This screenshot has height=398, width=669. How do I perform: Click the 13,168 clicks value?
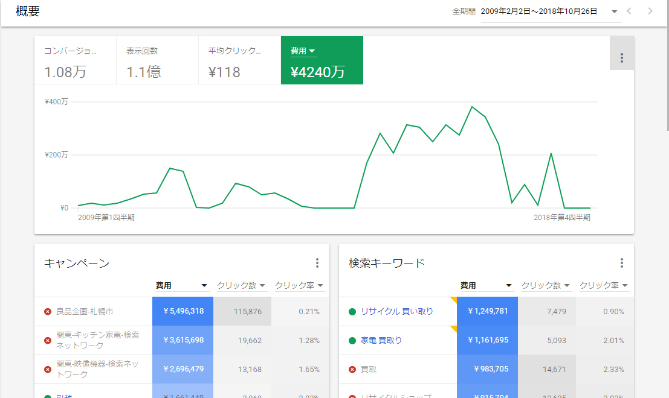coord(250,370)
